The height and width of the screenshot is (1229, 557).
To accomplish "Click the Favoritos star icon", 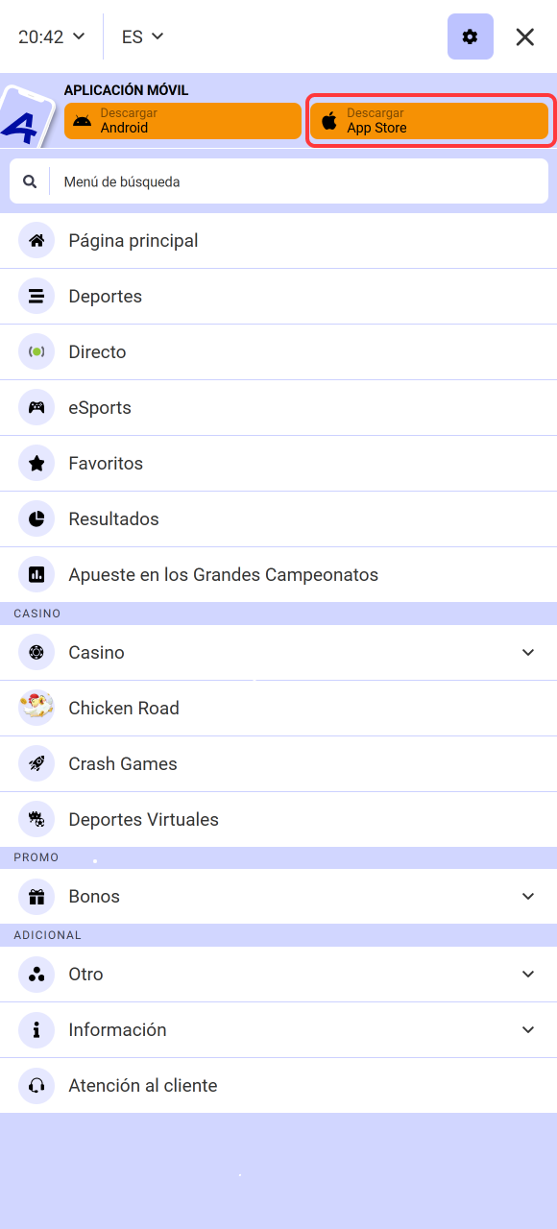I will (x=36, y=463).
